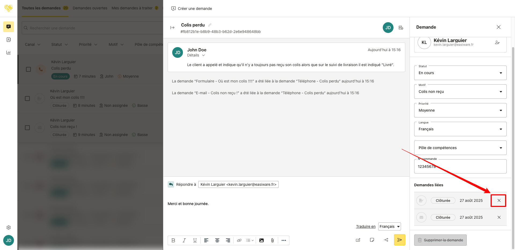515x250 pixels.
Task: Tick the checkbox for Colis non reçu
Action: tap(27, 128)
